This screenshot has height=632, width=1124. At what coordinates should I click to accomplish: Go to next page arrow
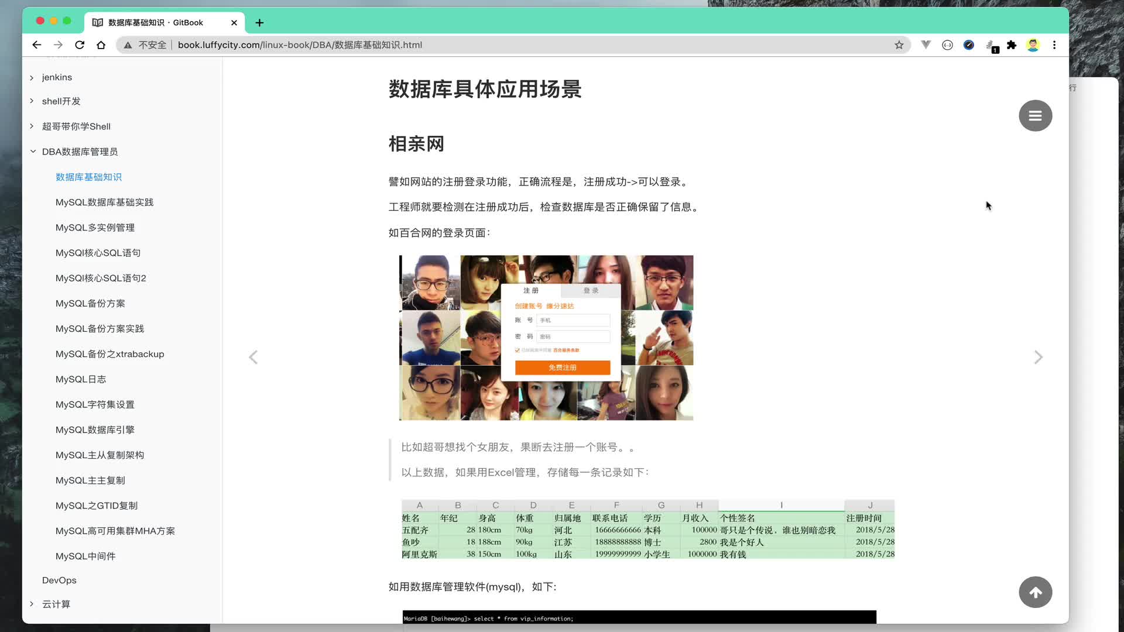coord(1039,357)
